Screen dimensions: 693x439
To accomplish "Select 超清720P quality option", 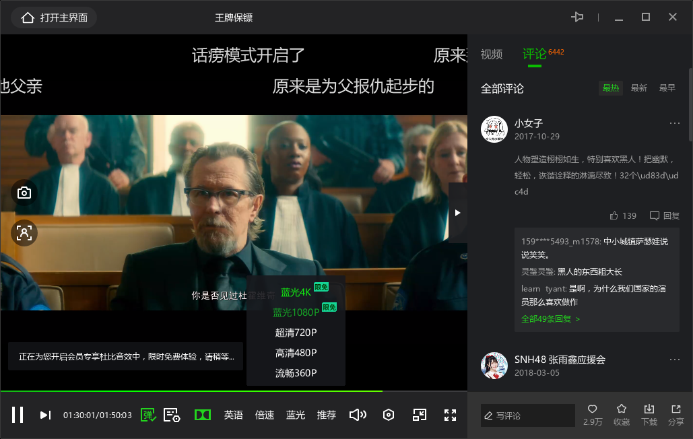I will pos(296,333).
